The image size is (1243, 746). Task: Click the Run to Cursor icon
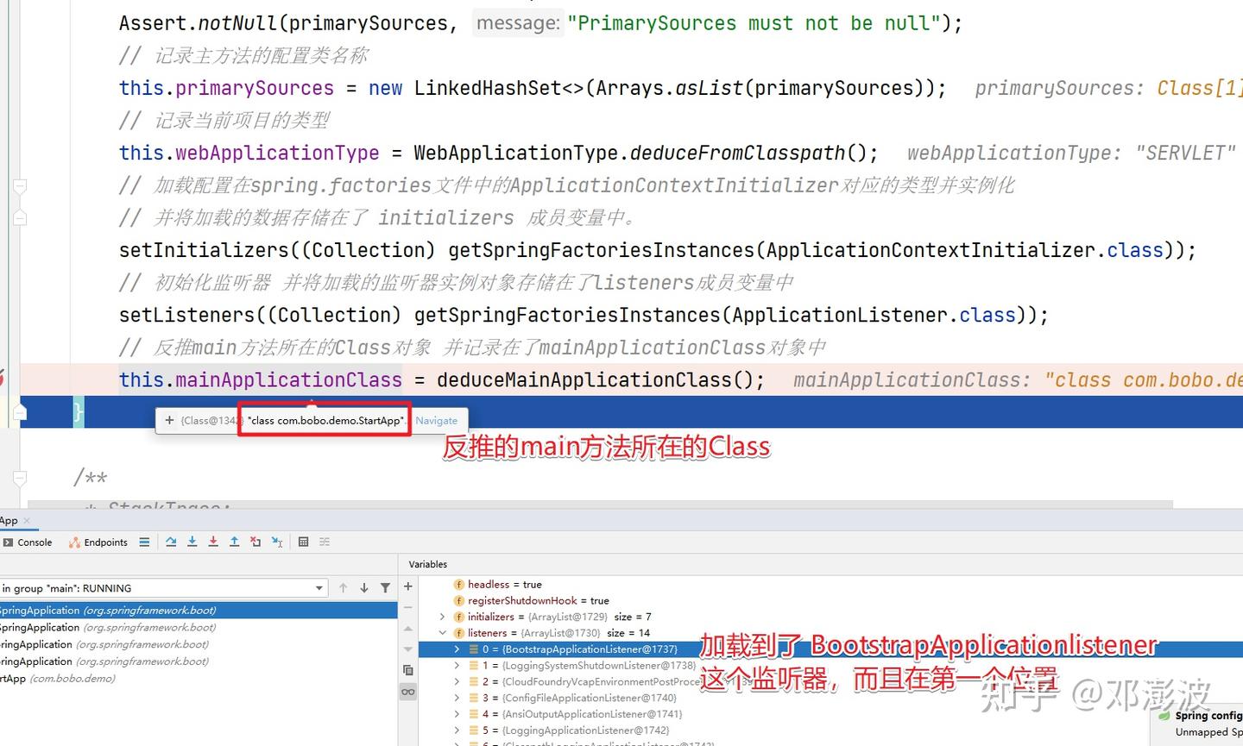click(276, 542)
